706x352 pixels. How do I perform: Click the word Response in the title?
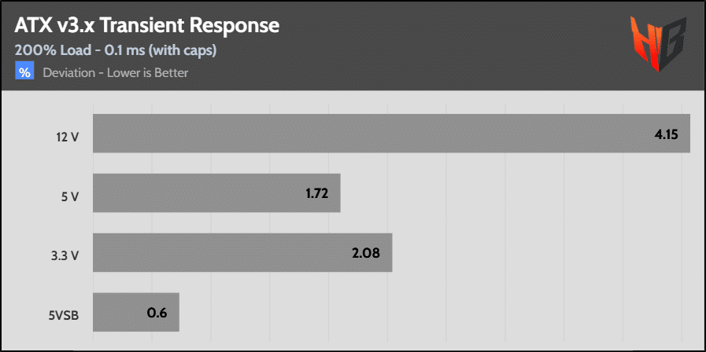(x=235, y=27)
